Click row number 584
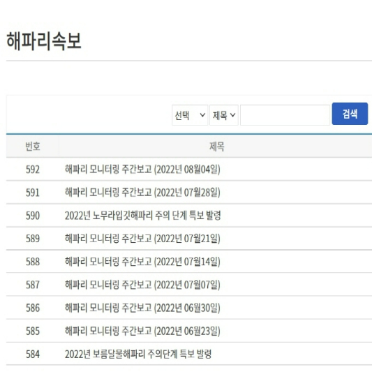Viewport: 372px width, 372px height. tap(33, 355)
